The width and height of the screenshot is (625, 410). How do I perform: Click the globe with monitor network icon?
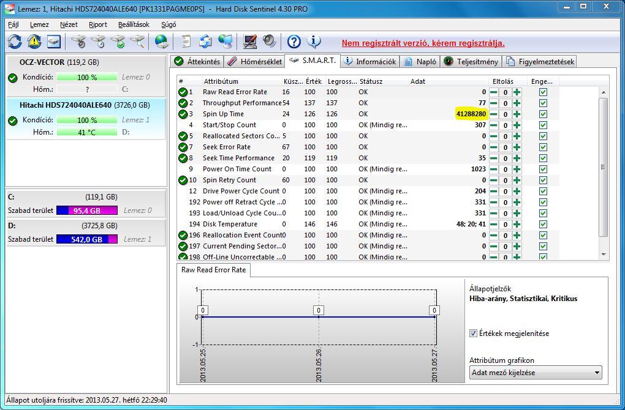tap(225, 42)
